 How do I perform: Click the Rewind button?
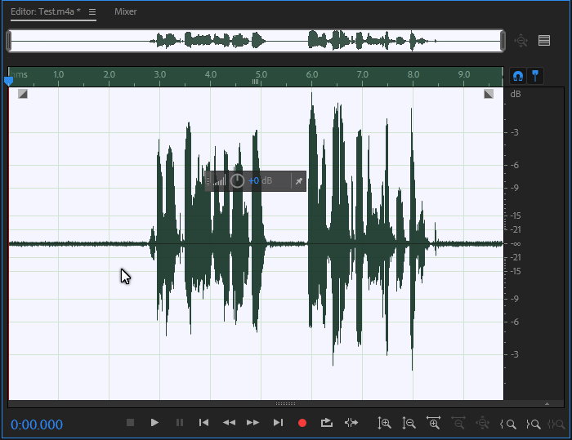pyautogui.click(x=229, y=423)
